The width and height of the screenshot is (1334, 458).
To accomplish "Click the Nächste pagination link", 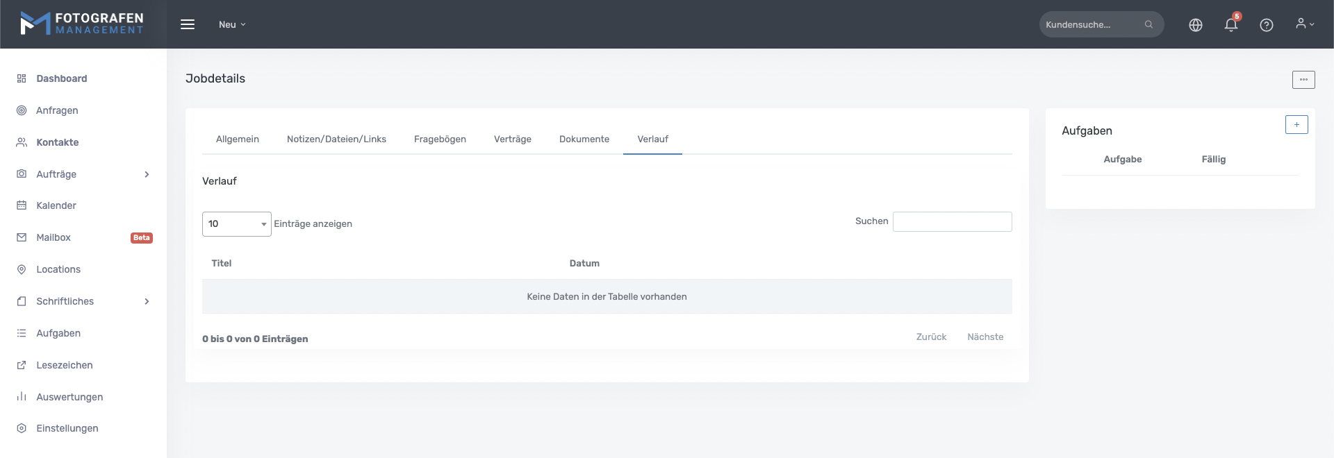I will [985, 337].
